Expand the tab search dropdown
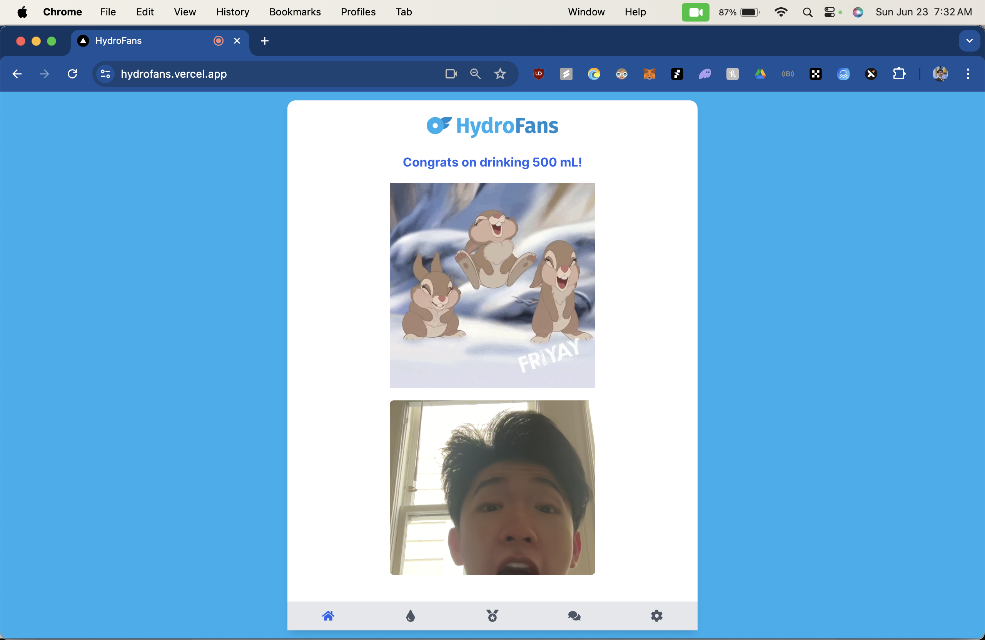985x640 pixels. [969, 40]
